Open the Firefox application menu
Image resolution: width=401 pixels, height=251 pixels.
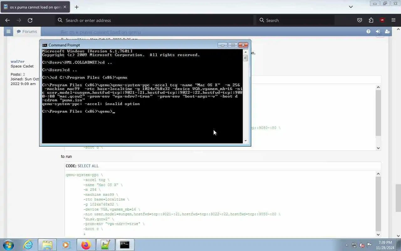coord(393,20)
